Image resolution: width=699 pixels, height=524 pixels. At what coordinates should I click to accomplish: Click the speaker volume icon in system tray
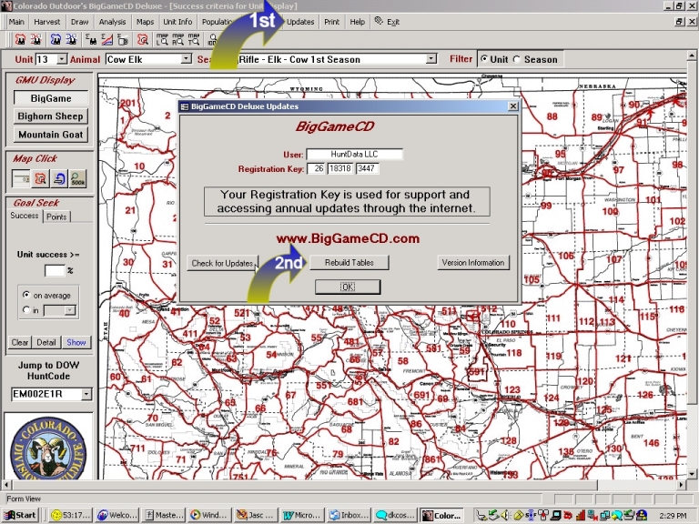(x=504, y=516)
